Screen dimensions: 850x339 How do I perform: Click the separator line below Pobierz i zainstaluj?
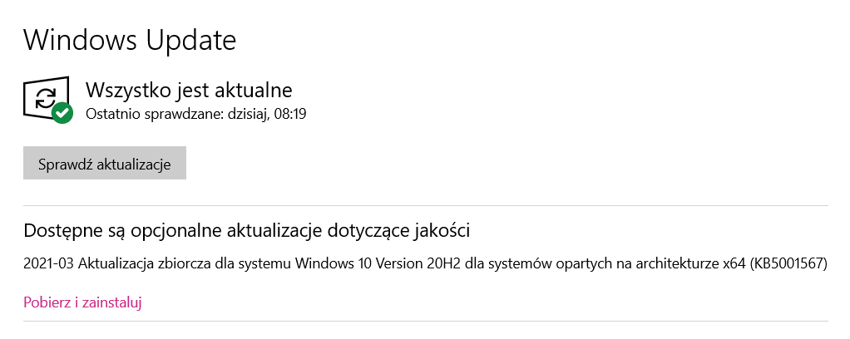tap(426, 321)
